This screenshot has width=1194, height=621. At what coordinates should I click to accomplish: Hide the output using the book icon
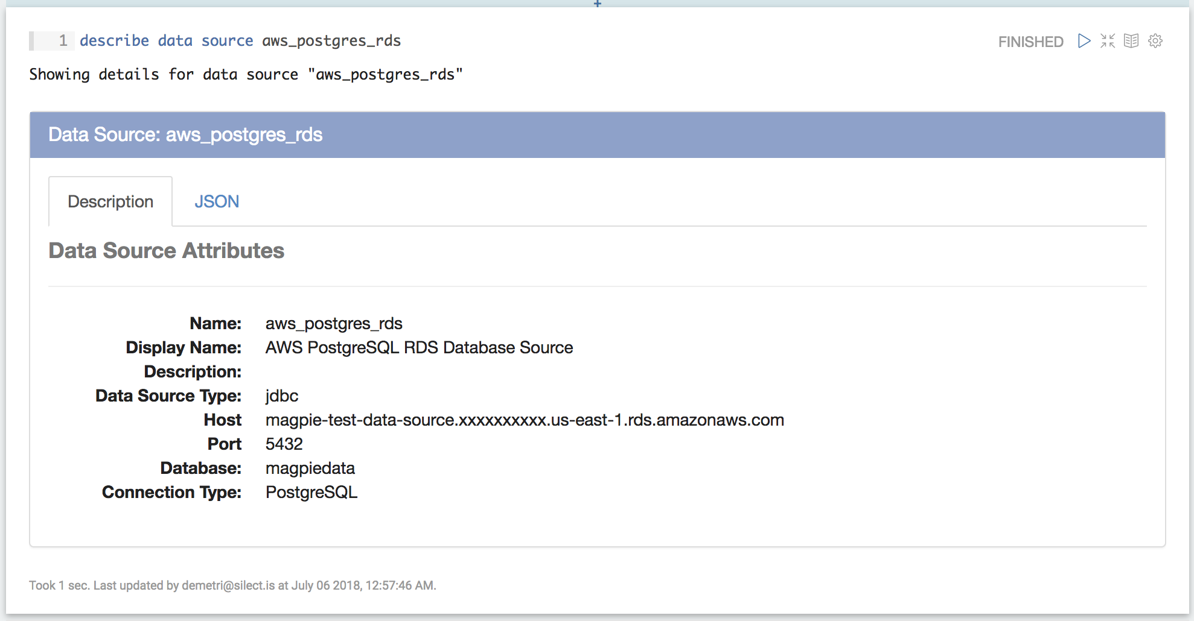point(1131,41)
